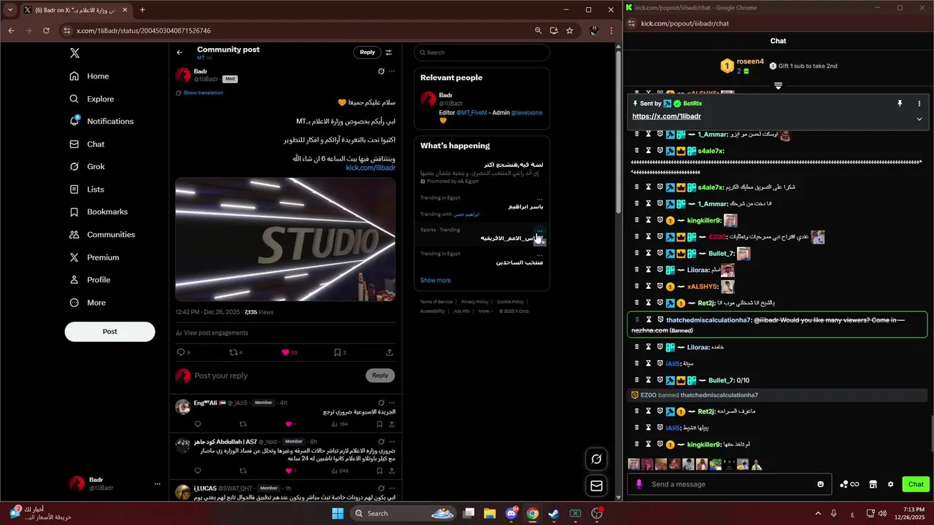Click the purple microphone icon in chat input
Screen dimensions: 934x525
(x=639, y=484)
